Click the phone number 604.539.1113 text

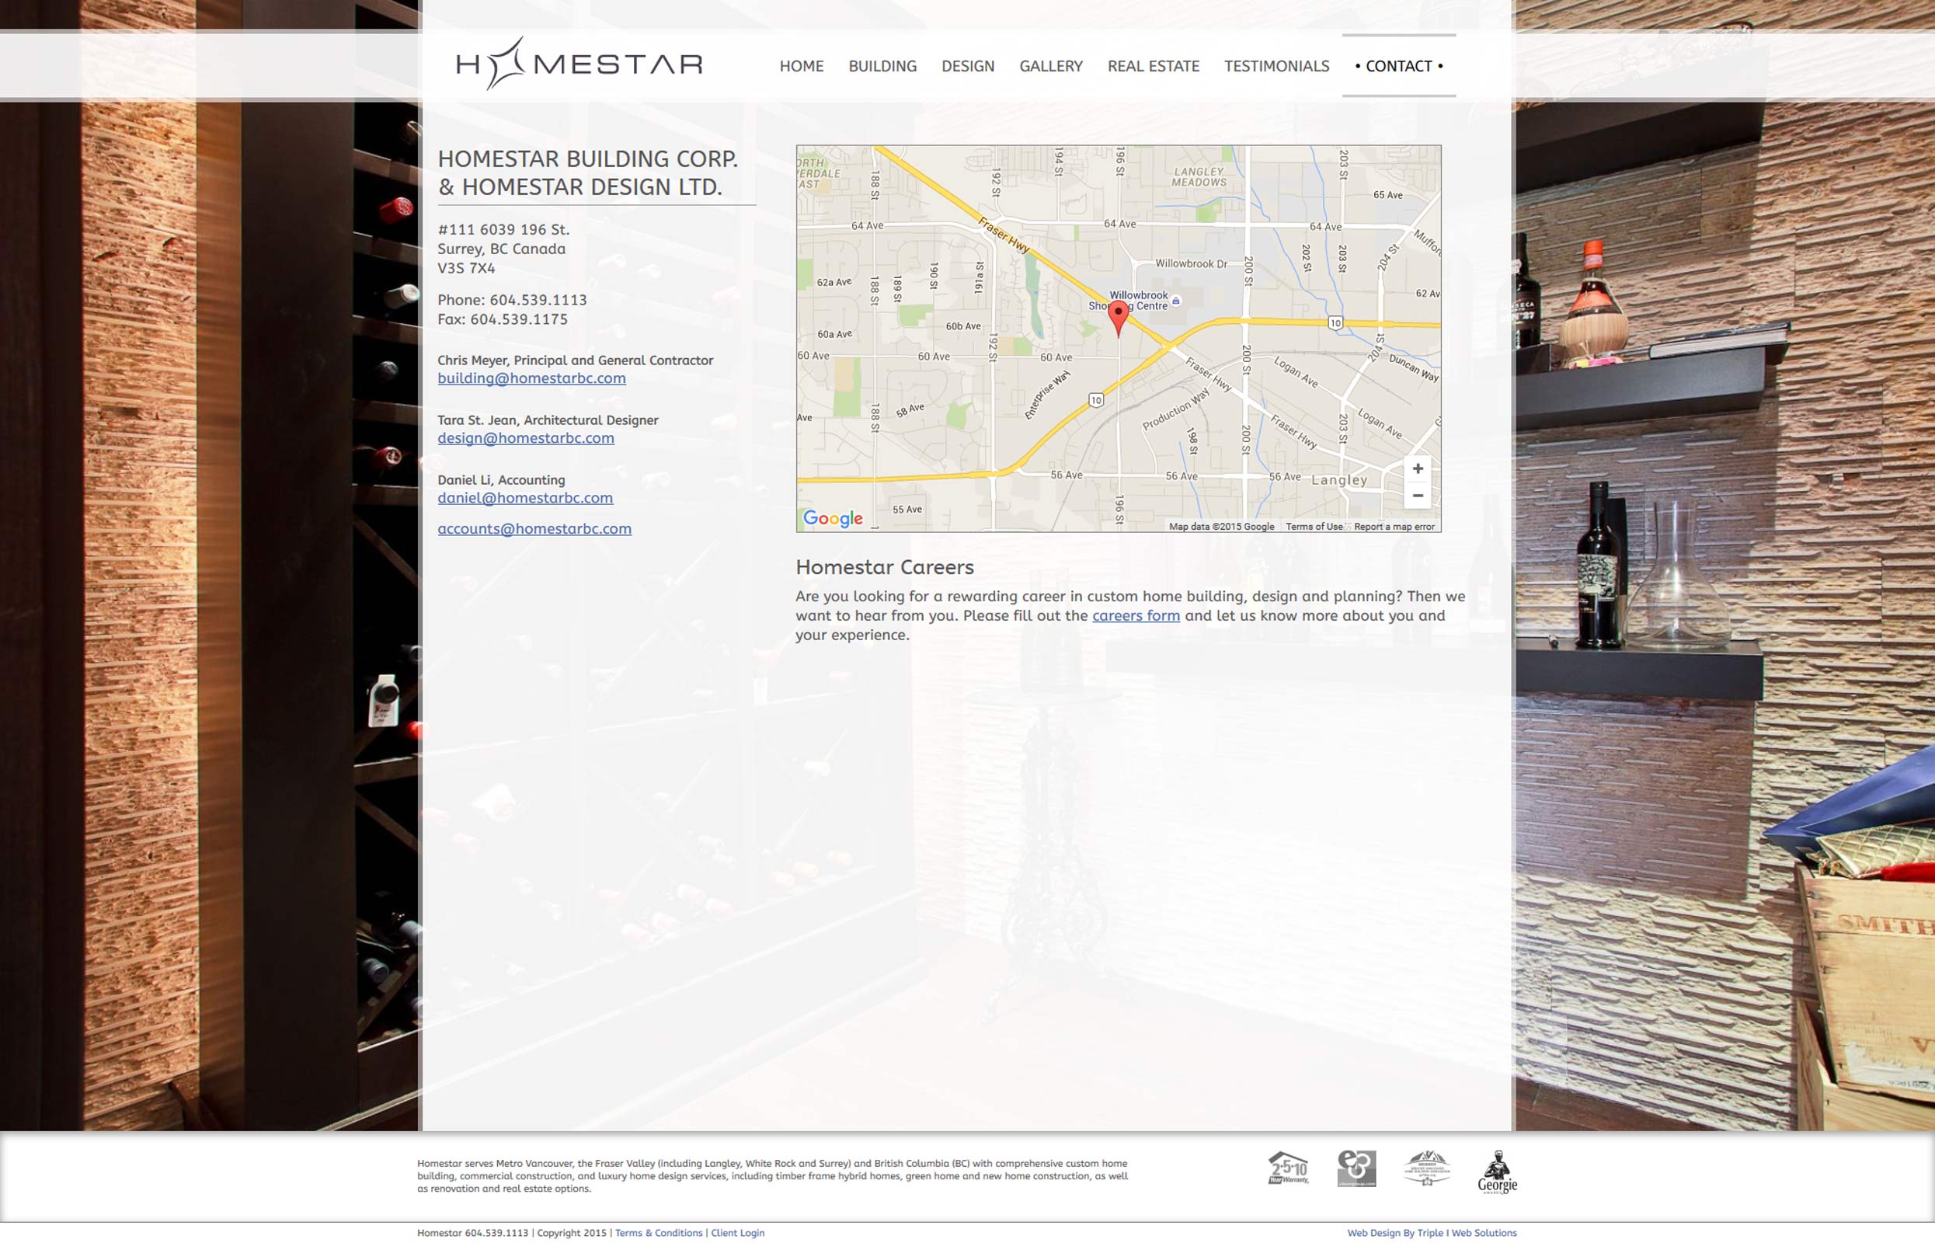coord(538,299)
